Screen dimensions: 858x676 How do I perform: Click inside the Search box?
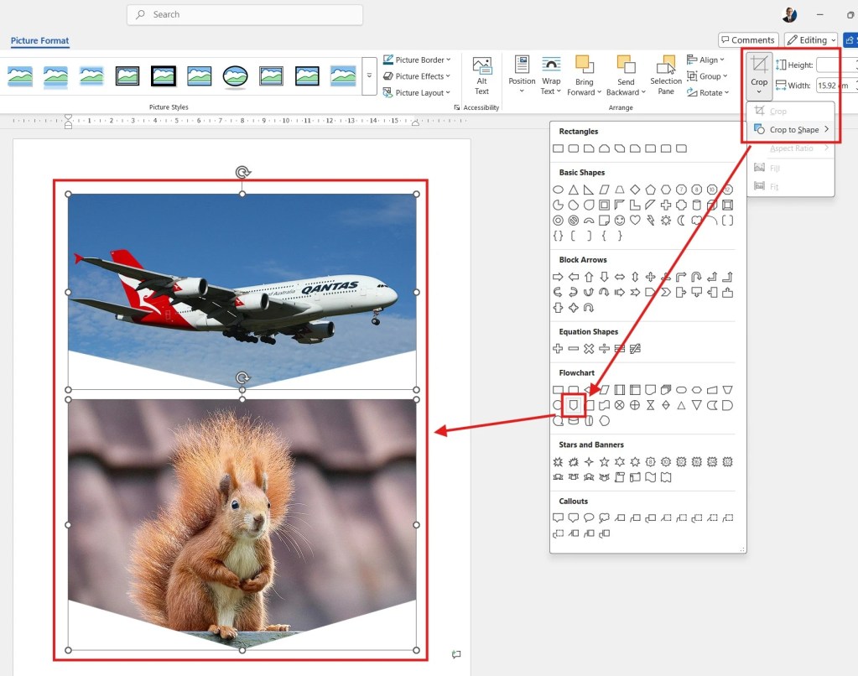(x=243, y=14)
